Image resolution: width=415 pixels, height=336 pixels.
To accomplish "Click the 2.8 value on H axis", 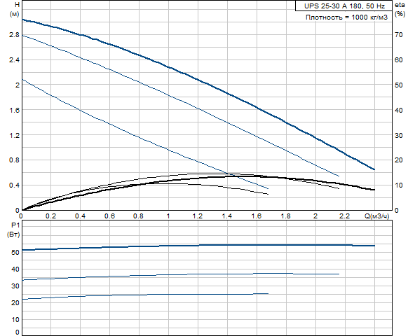I will (x=14, y=34).
